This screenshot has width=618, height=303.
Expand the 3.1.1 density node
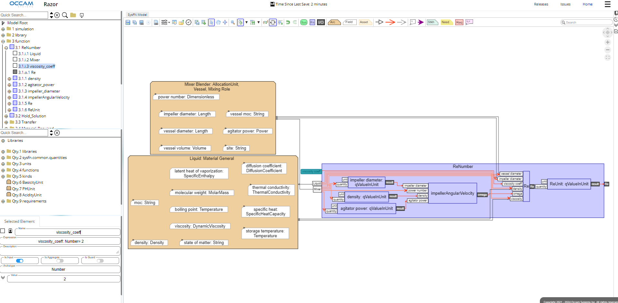[9, 79]
